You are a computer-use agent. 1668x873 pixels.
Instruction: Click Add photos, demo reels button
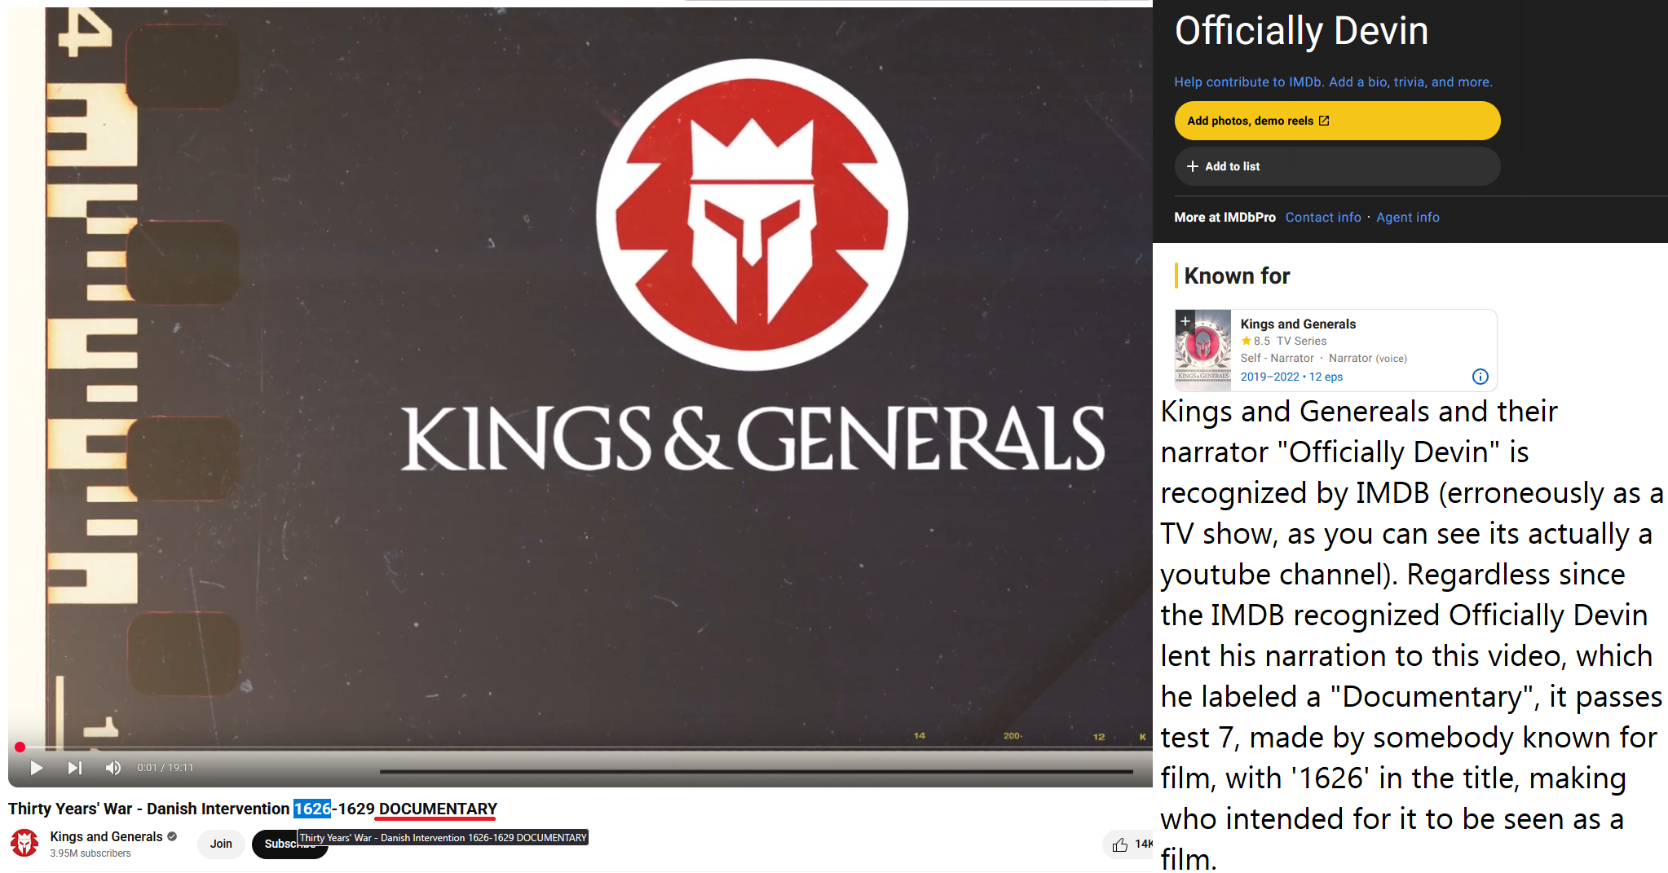pyautogui.click(x=1337, y=121)
